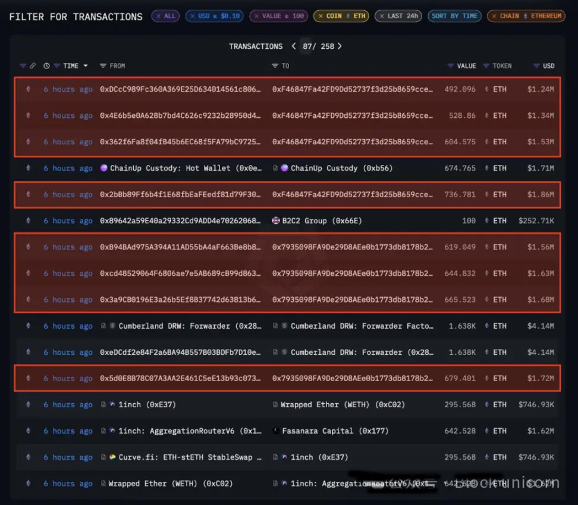Open 1inch: AggregationRouterV6 (0x1 sender
This screenshot has height=505, width=578.
coord(190,431)
